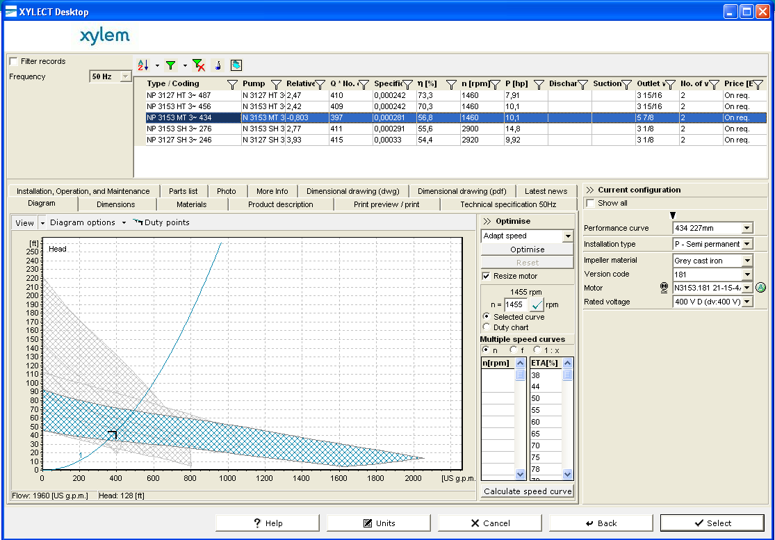Open the filter funnel on Discharge column

coord(582,85)
